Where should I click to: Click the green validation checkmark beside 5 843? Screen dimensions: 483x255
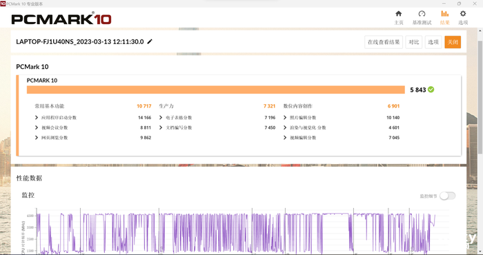click(431, 90)
